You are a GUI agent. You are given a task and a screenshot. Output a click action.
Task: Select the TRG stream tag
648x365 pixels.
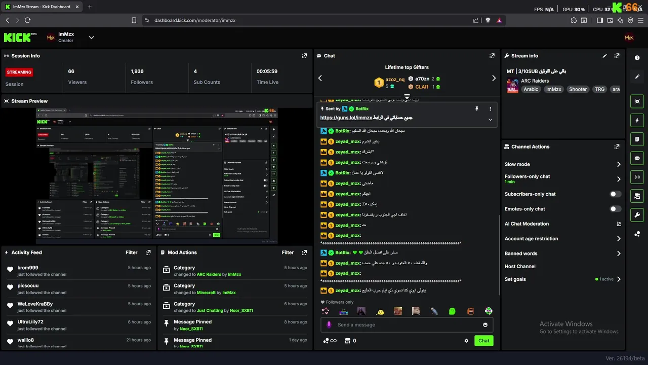[599, 89]
